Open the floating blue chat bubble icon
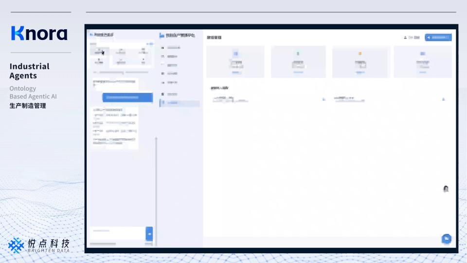This screenshot has width=467, height=263. pyautogui.click(x=446, y=239)
